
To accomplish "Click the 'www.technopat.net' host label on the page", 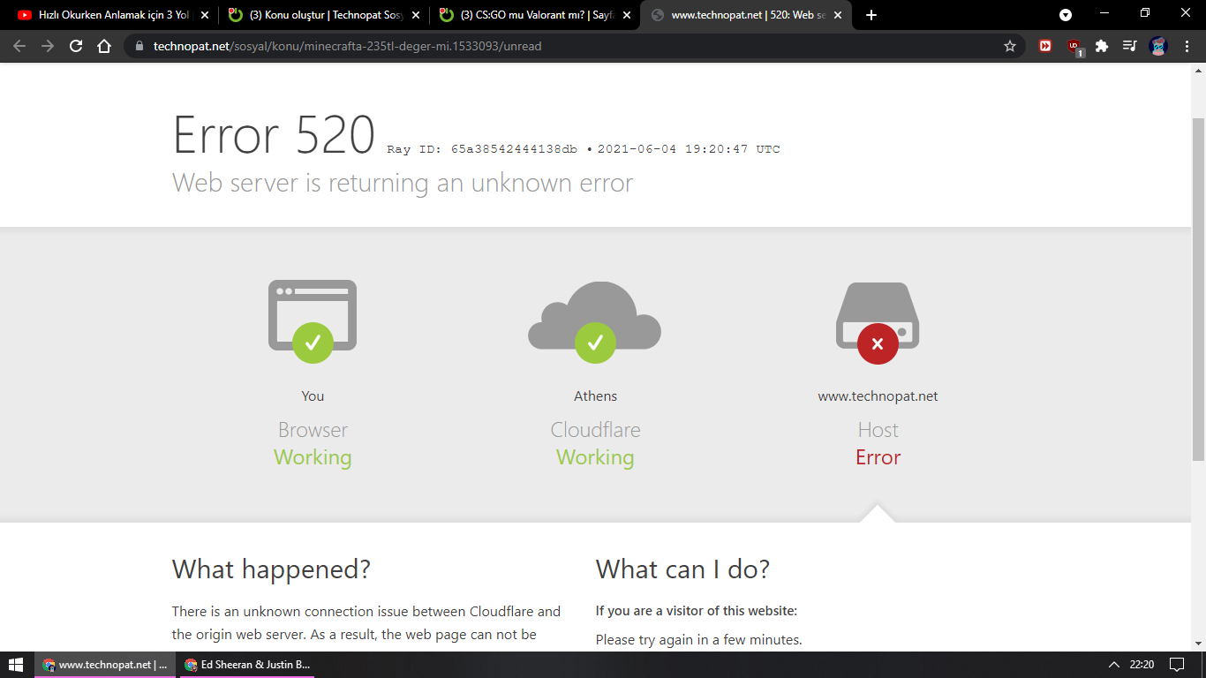I will point(878,396).
